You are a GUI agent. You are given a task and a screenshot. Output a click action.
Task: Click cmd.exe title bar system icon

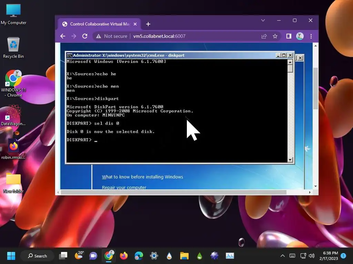pyautogui.click(x=70, y=55)
